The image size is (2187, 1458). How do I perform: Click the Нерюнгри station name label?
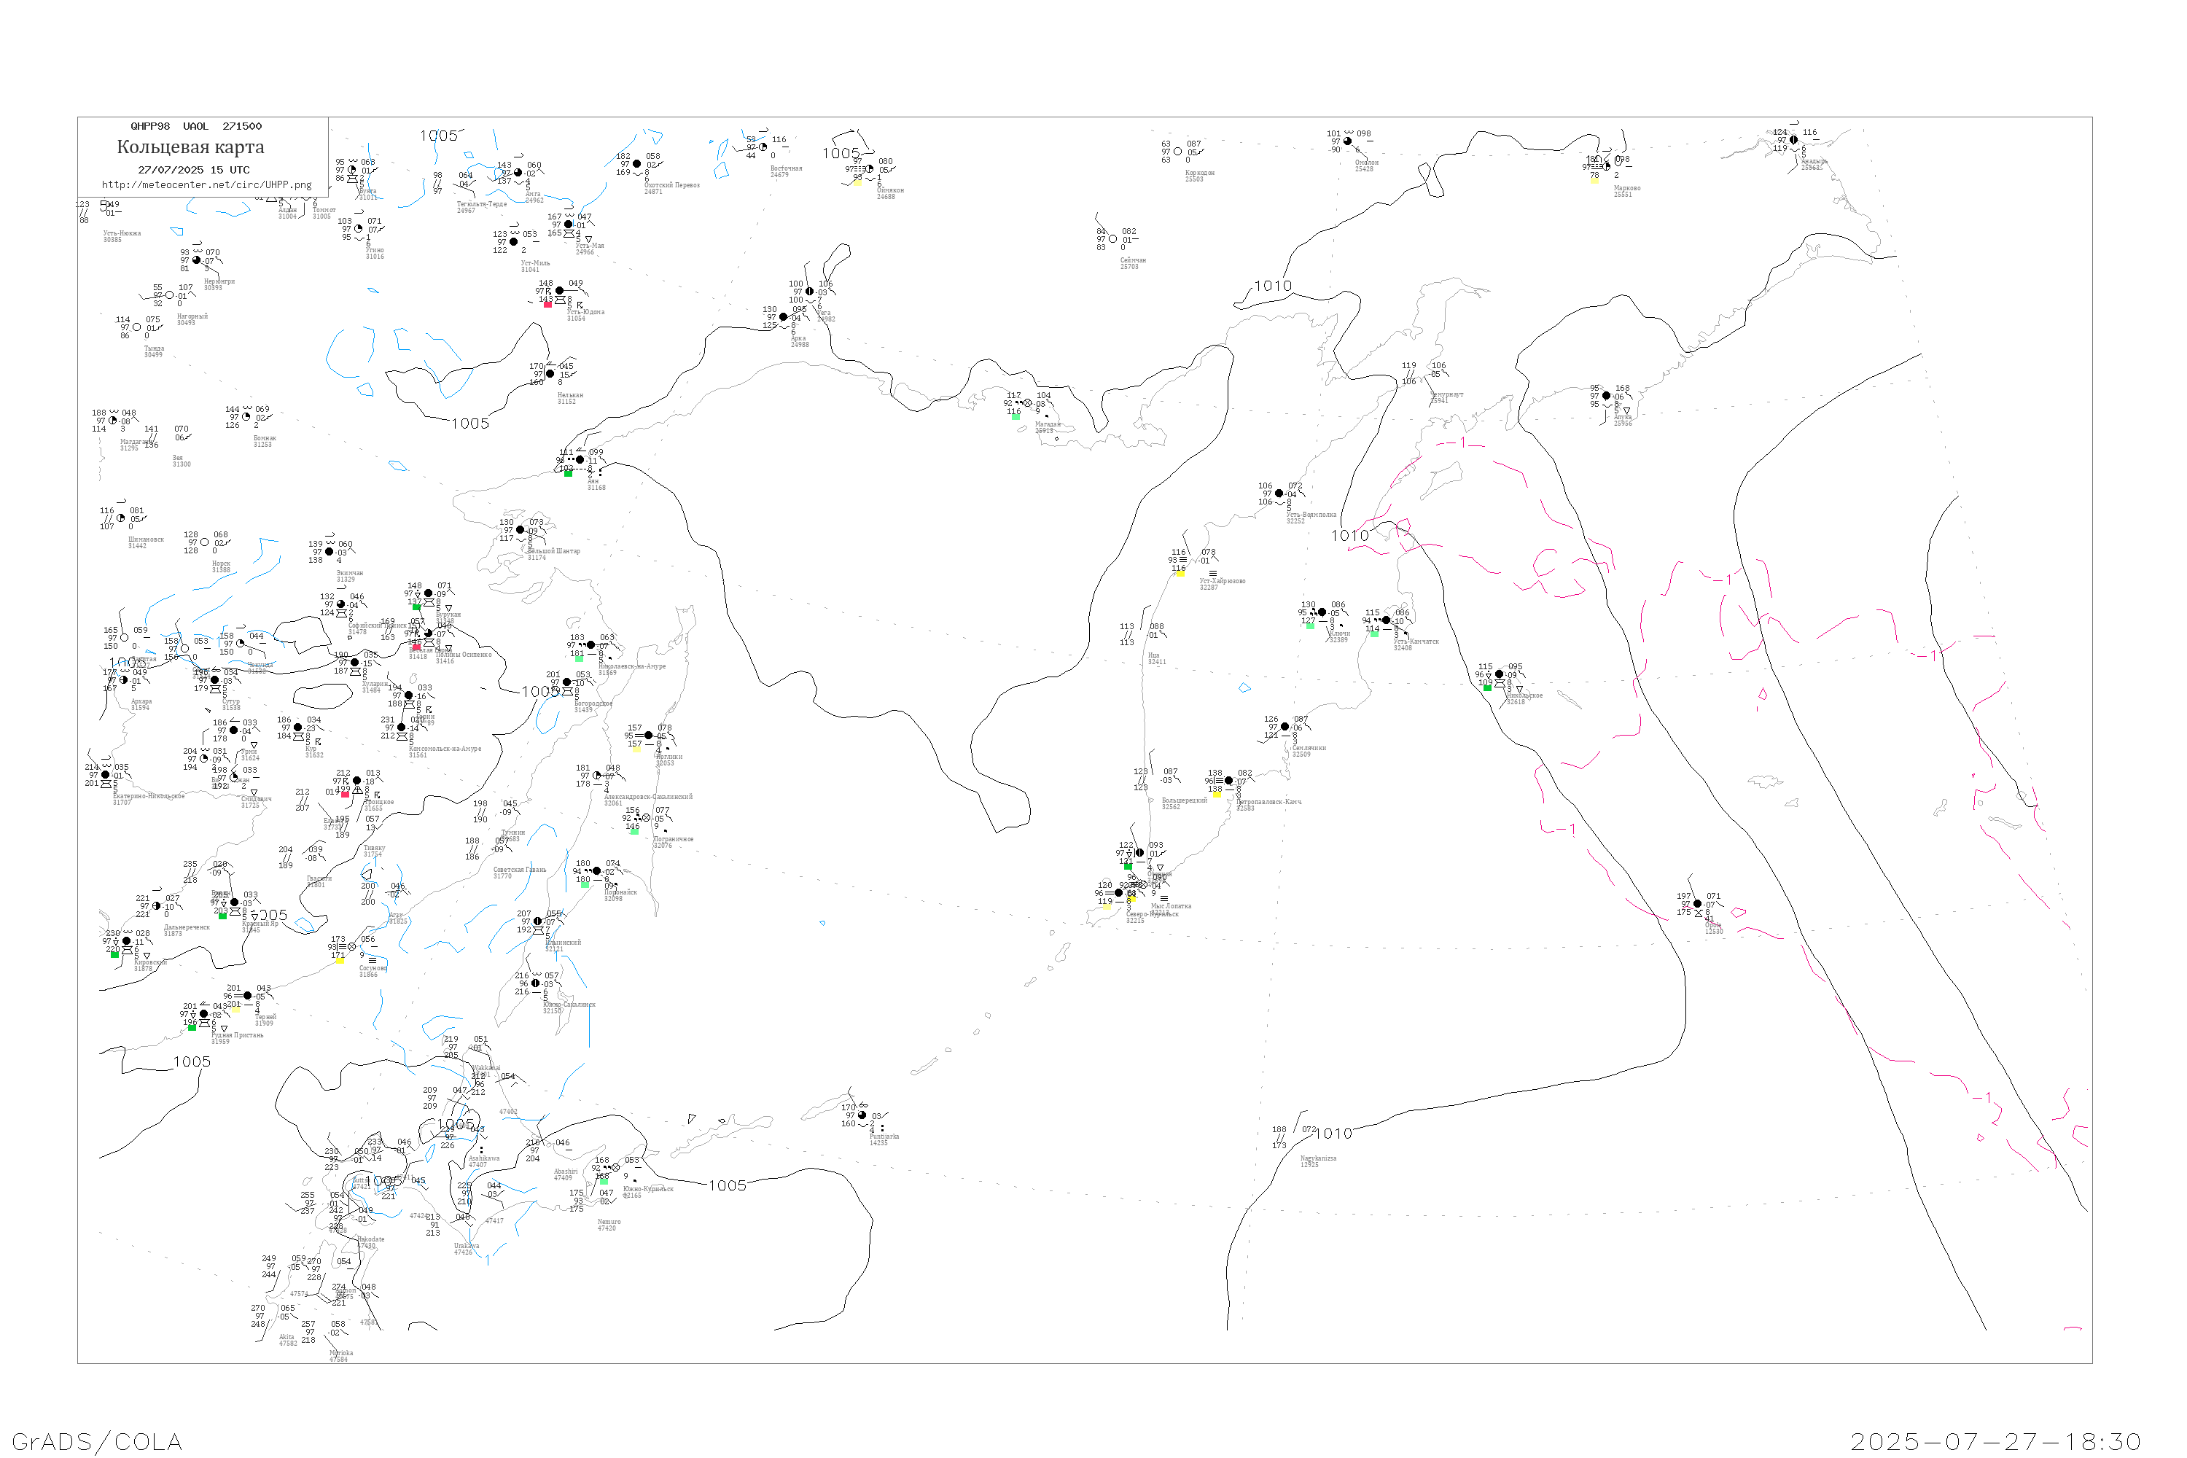coord(219,281)
